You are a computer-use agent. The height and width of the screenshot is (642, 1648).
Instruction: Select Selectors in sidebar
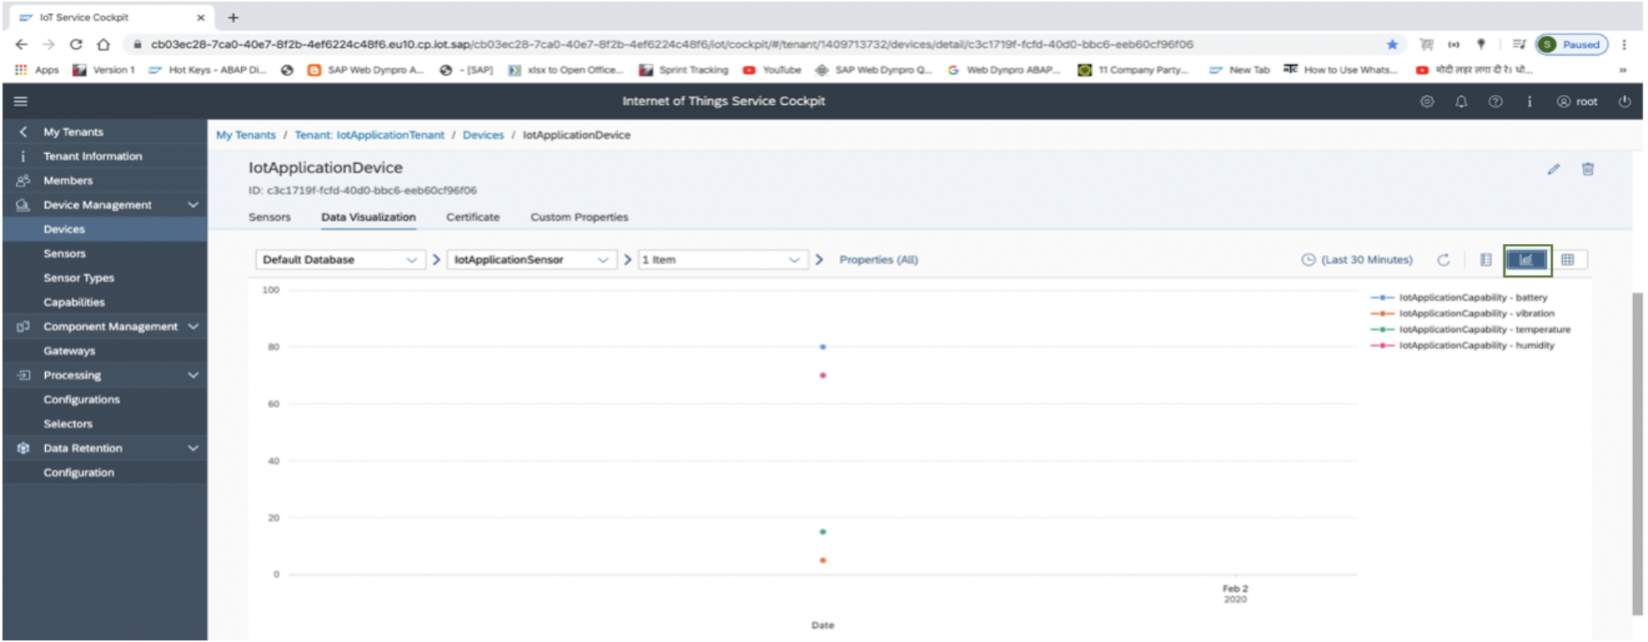(x=105, y=424)
